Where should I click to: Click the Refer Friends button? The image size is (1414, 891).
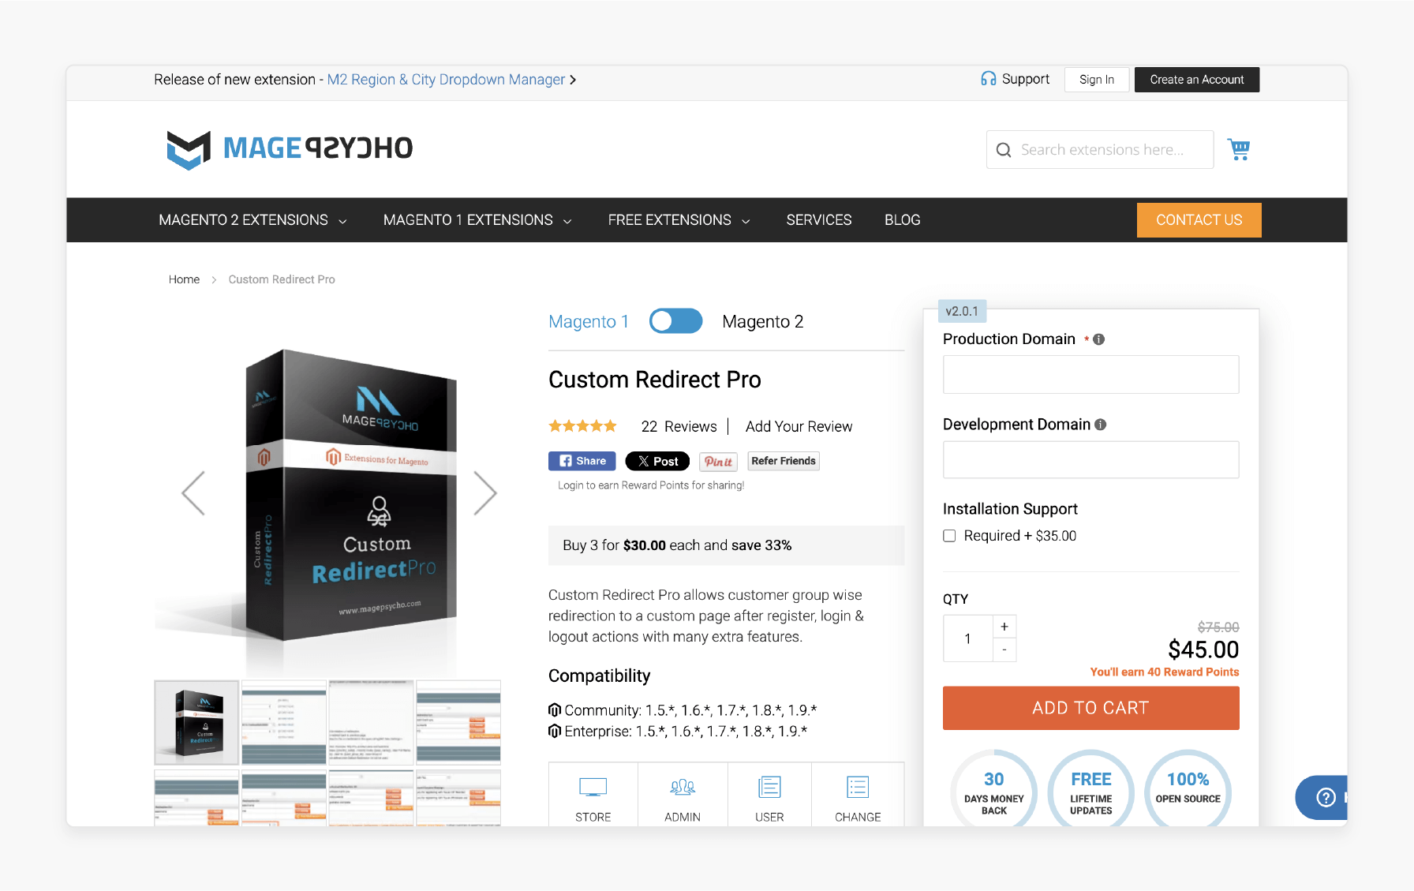click(784, 461)
